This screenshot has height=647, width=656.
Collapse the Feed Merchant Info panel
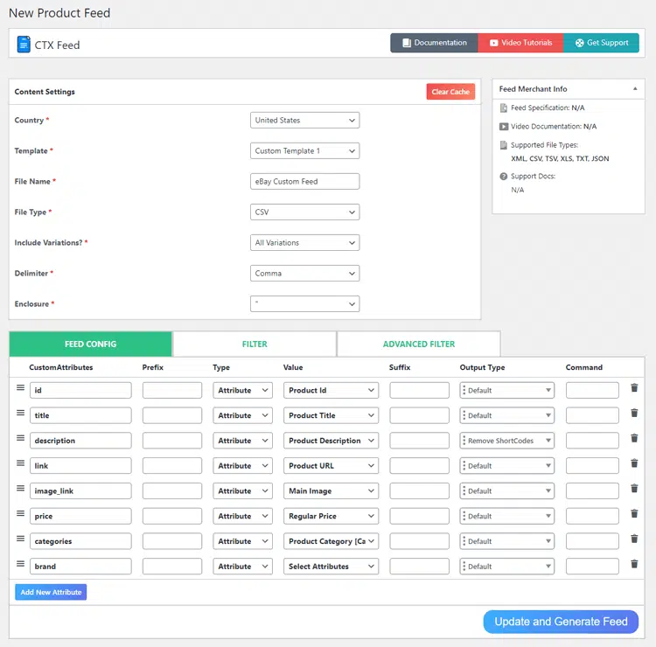(x=635, y=88)
